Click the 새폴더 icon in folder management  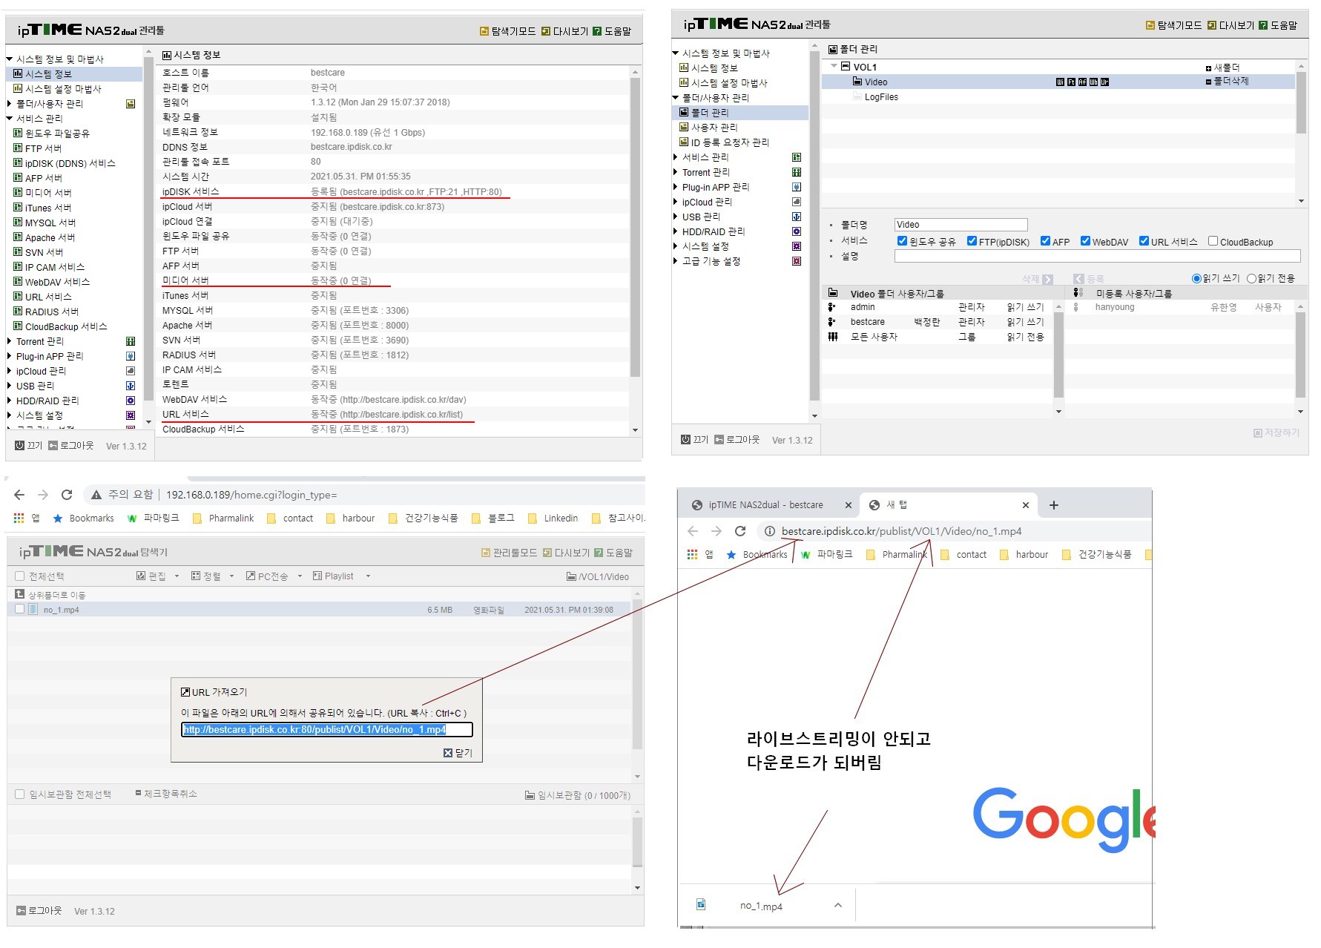[x=1208, y=68]
